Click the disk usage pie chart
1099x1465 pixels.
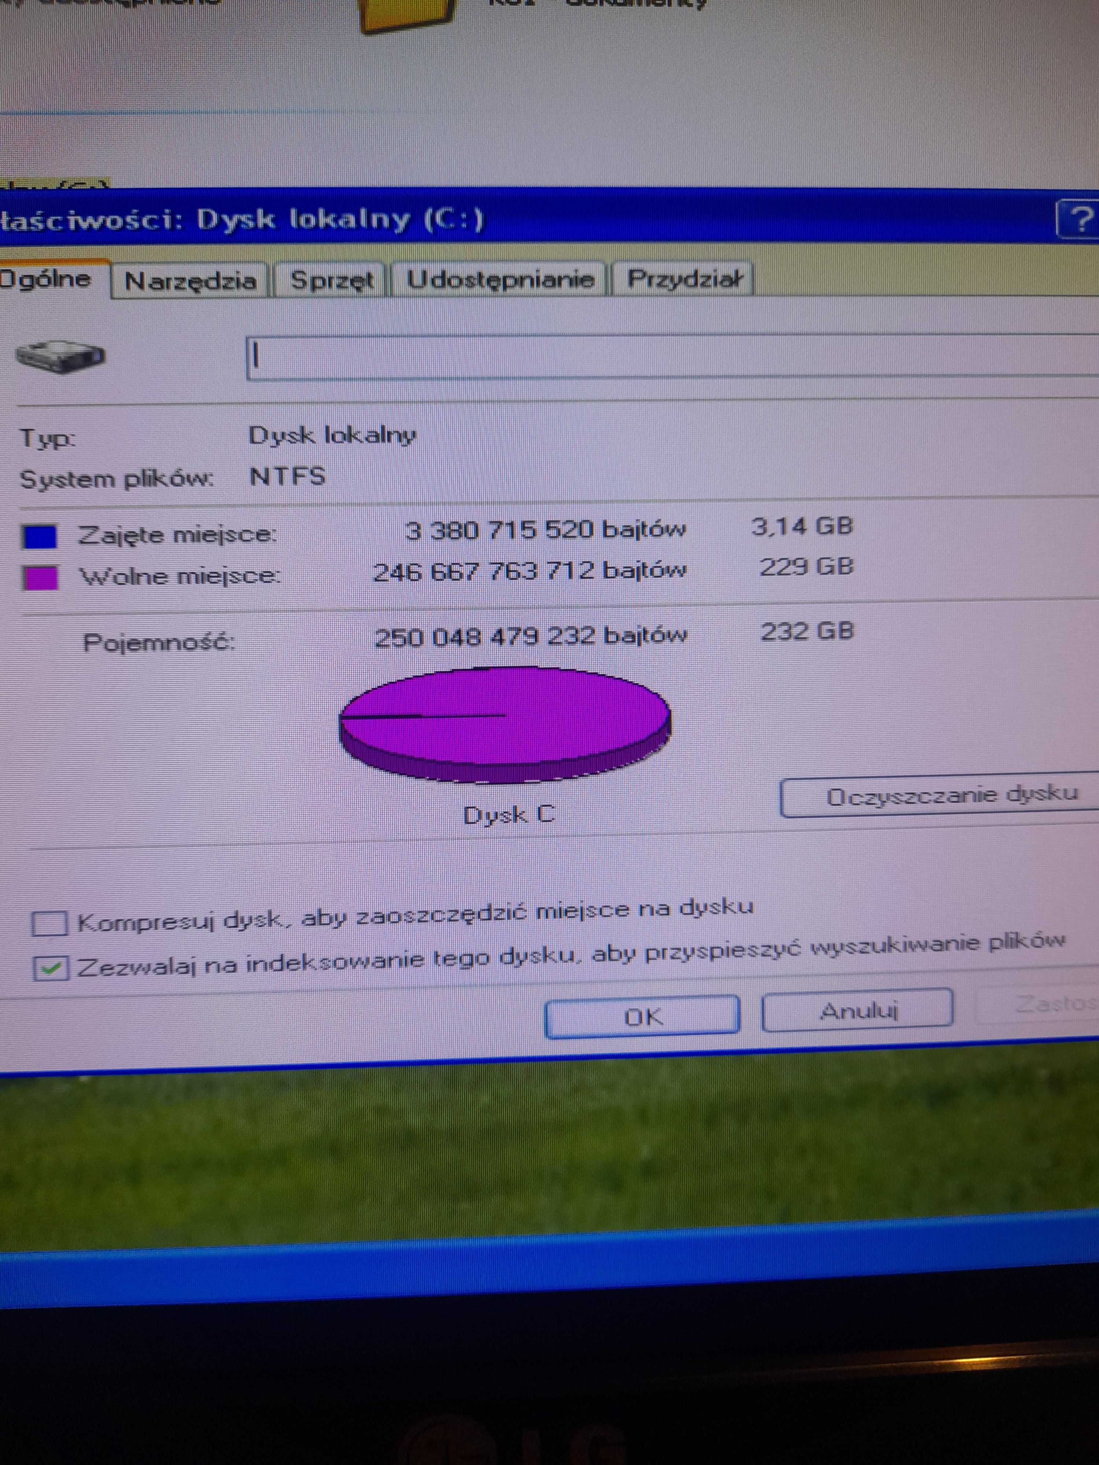coord(505,725)
